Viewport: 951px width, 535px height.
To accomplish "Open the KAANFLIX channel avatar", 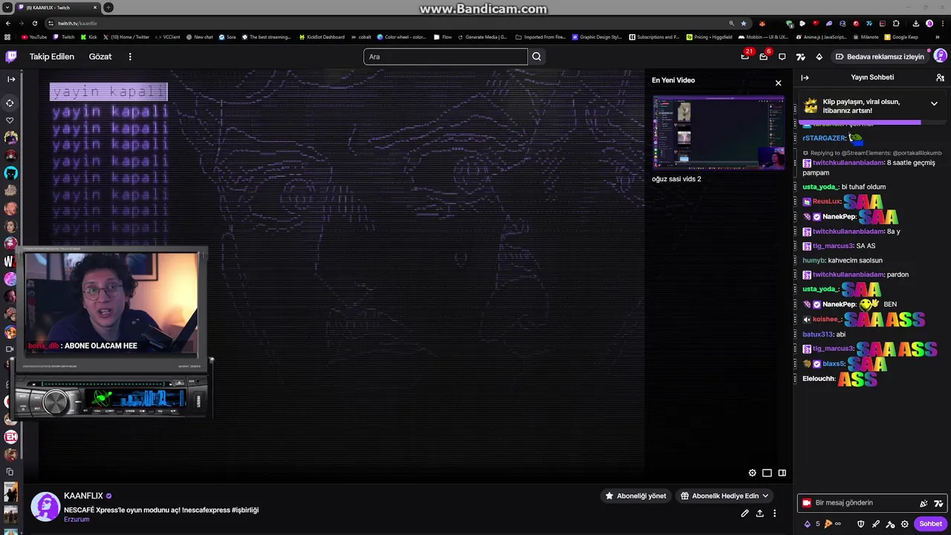I will coord(45,506).
